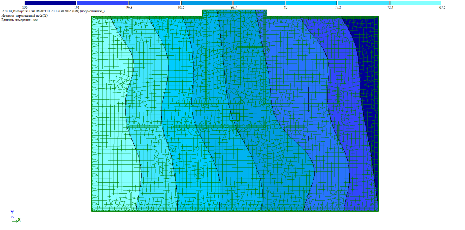Pick legend swatch between -101 and -96.3
Screen dimensions: 465x230
point(103,3)
